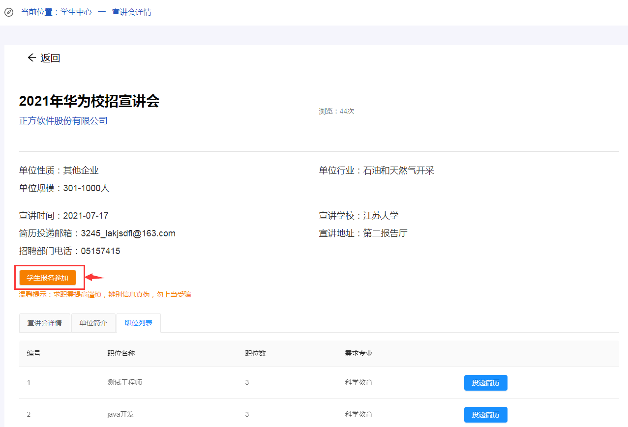Click the 测试工程师 position name
This screenshot has width=628, height=427.
point(124,382)
